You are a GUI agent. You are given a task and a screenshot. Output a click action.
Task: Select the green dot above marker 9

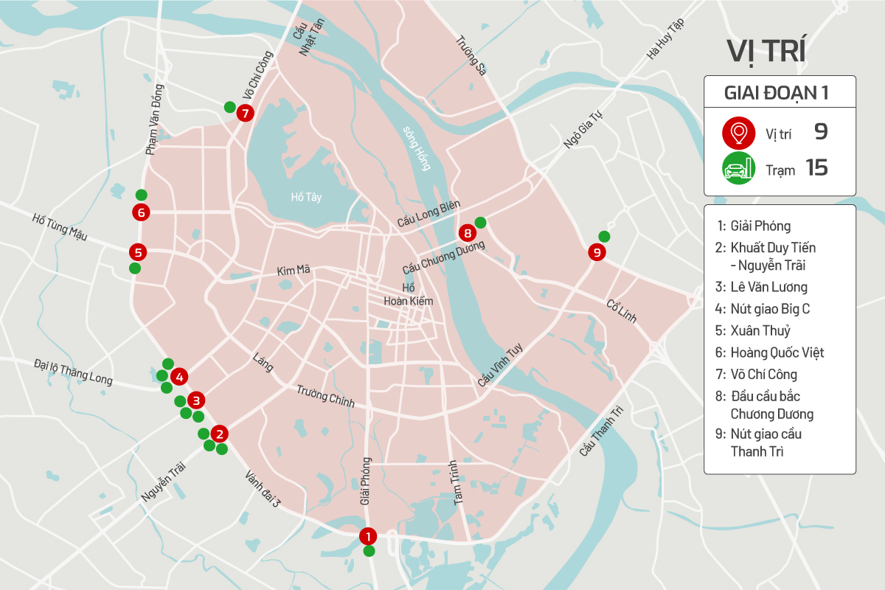tap(604, 237)
